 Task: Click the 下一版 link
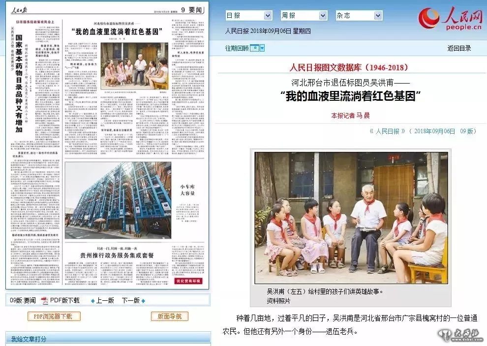tap(130, 300)
